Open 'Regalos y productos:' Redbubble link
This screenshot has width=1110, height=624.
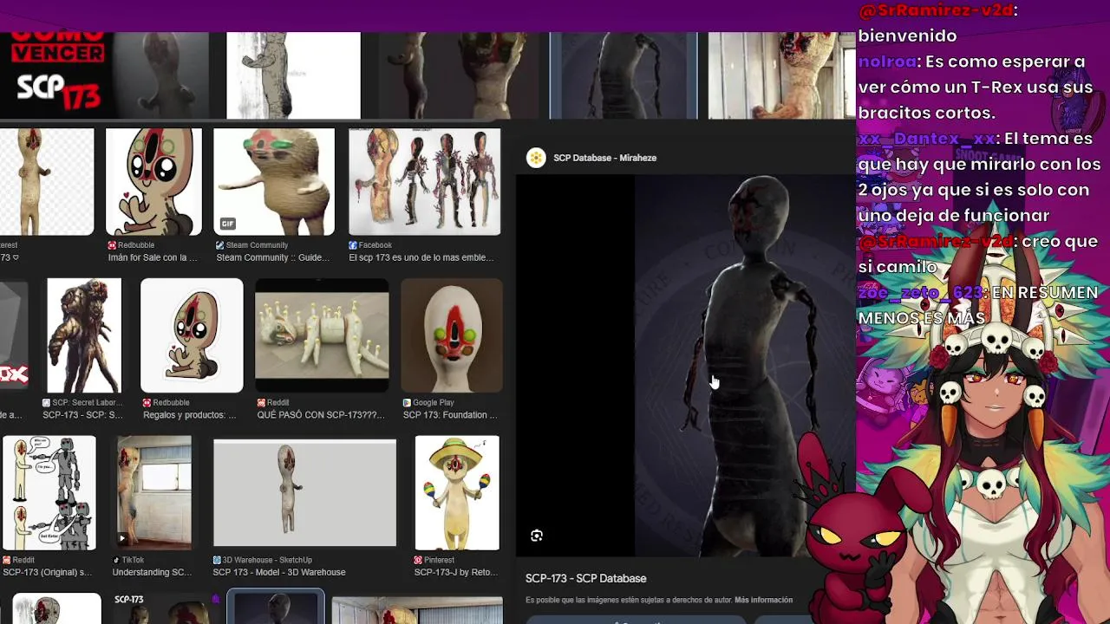190,415
